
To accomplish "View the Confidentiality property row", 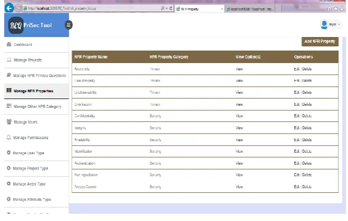I will click(239, 116).
